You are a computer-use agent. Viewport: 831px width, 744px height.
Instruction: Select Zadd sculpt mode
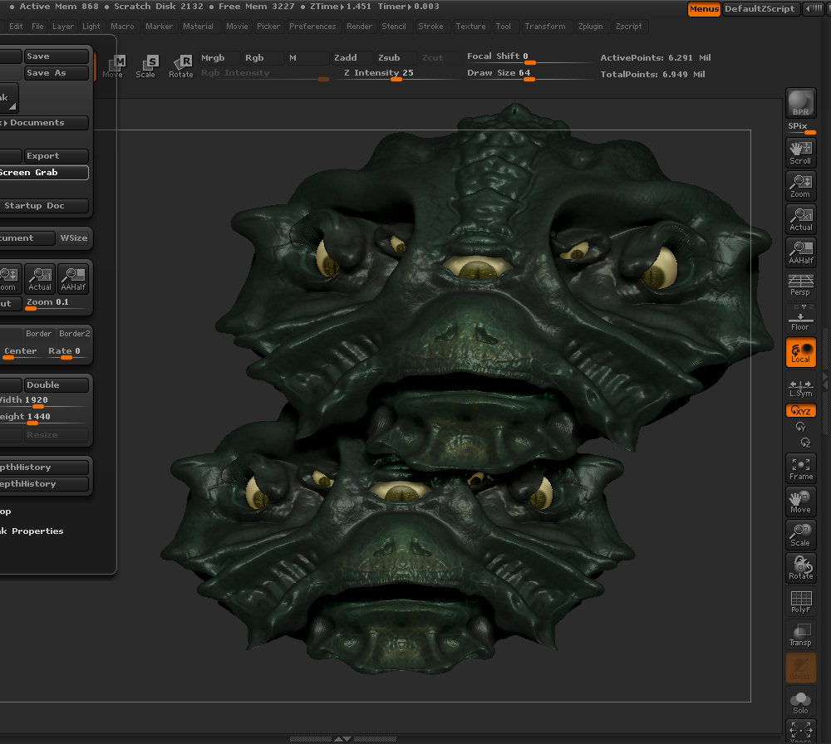(352, 58)
